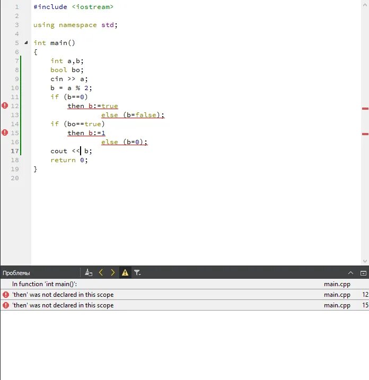
Task: Click the 'bool bo;' declaration
Action: (x=67, y=70)
